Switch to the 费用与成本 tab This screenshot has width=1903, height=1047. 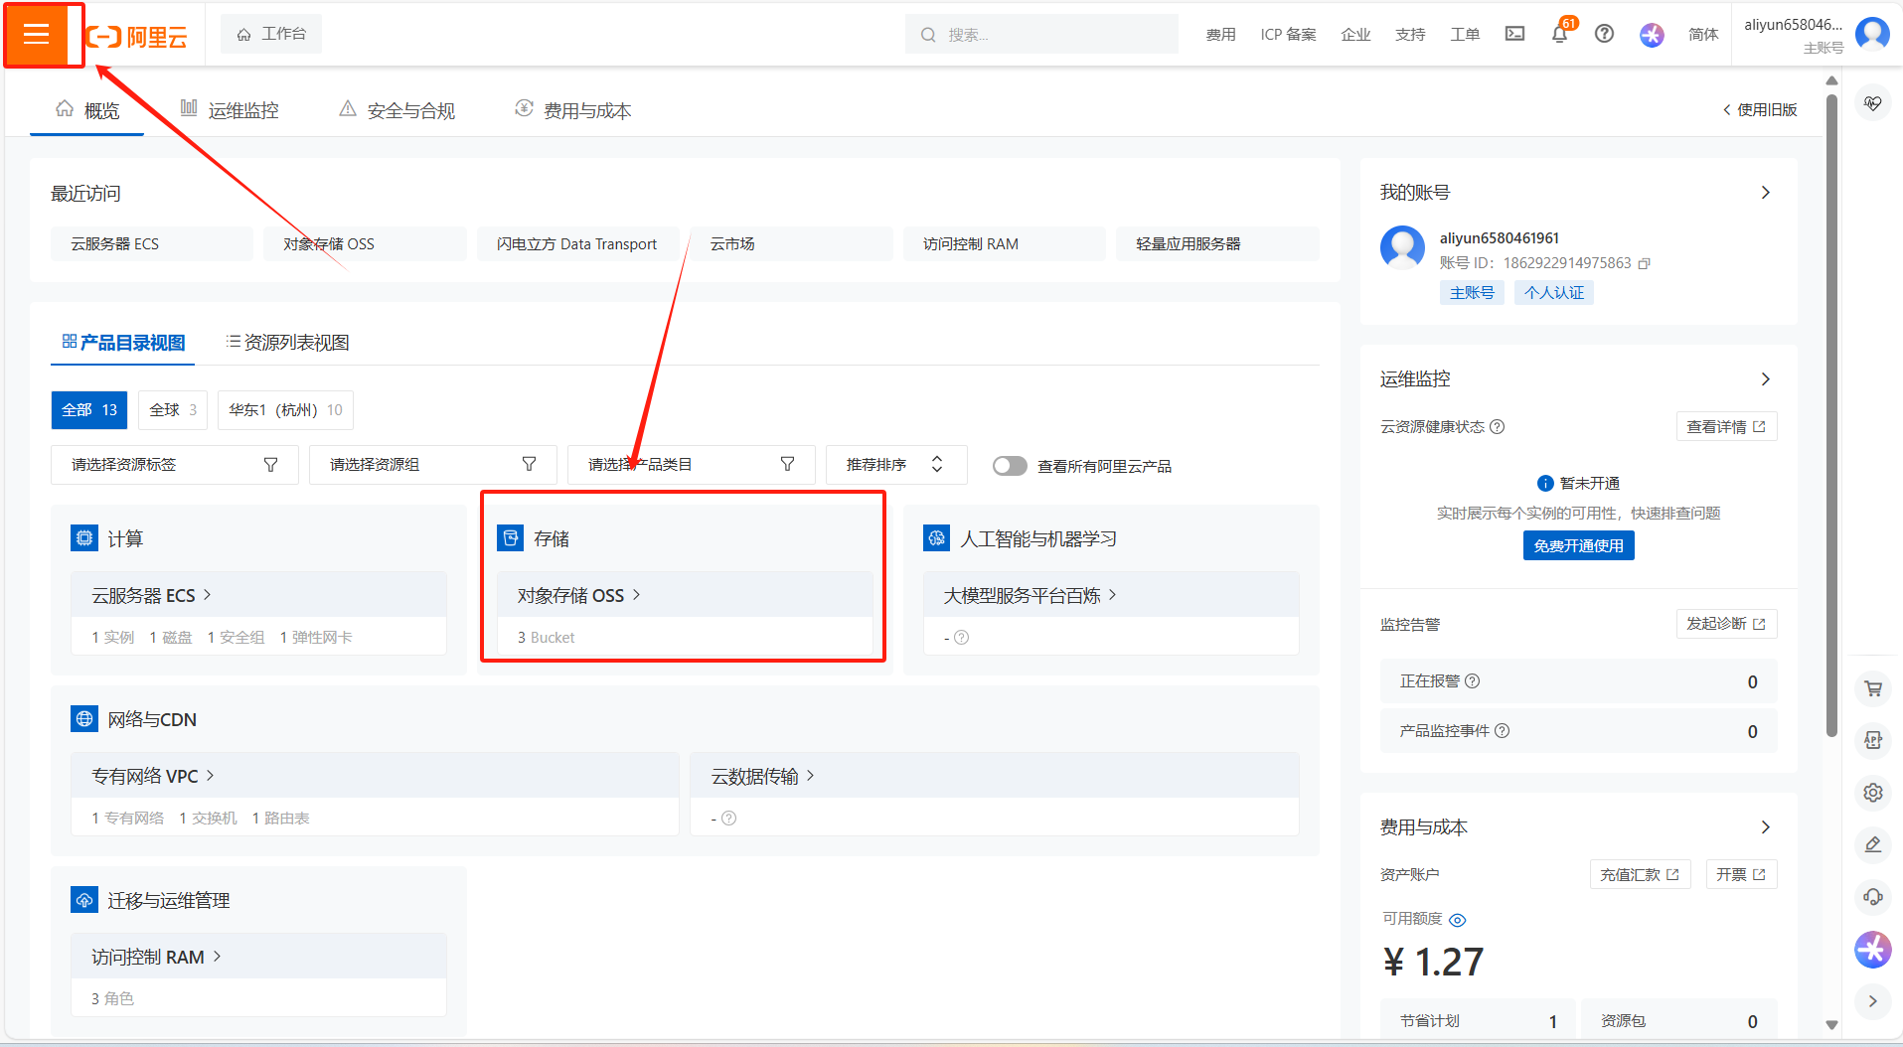pyautogui.click(x=573, y=109)
